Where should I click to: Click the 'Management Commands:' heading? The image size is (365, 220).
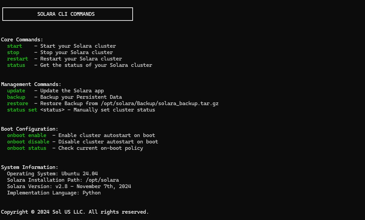[31, 85]
